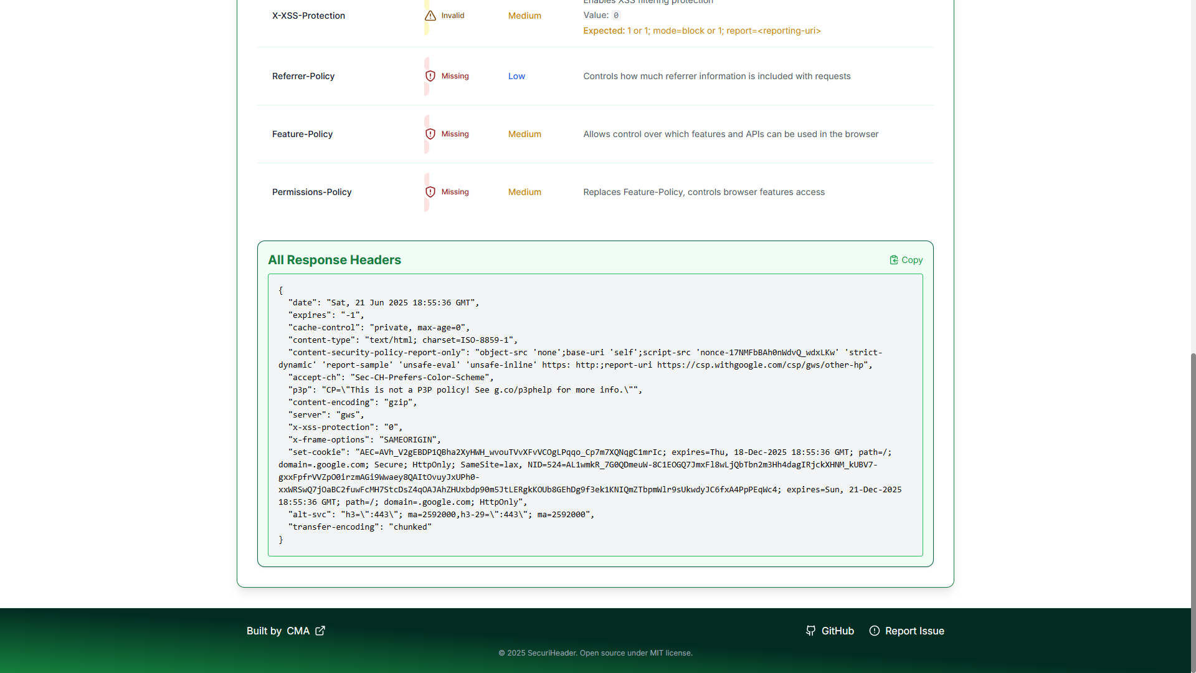This screenshot has height=673, width=1196.
Task: Click the Referrer-Policy header name
Action: (x=303, y=76)
